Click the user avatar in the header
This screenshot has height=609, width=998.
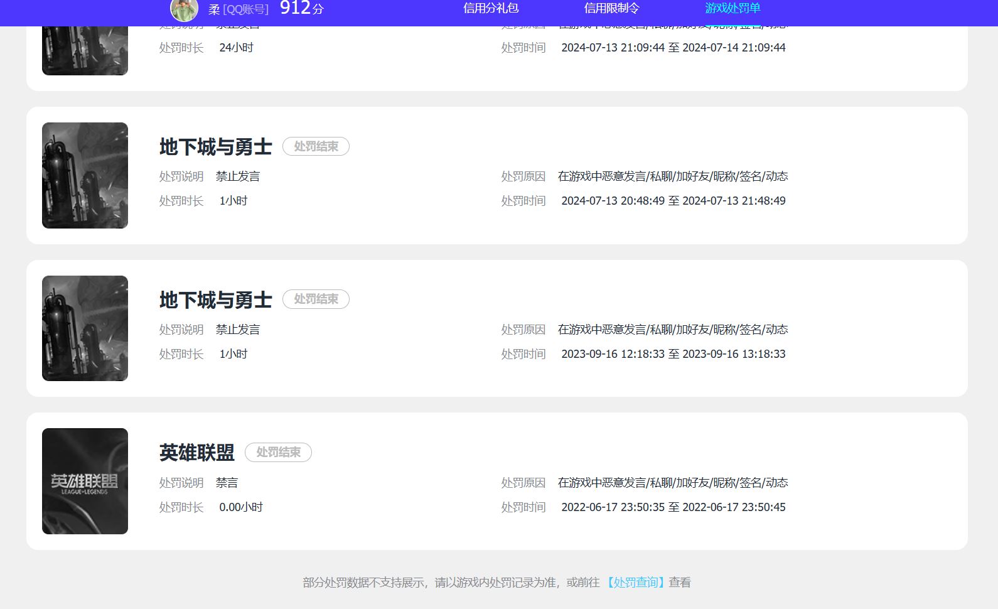pos(184,9)
